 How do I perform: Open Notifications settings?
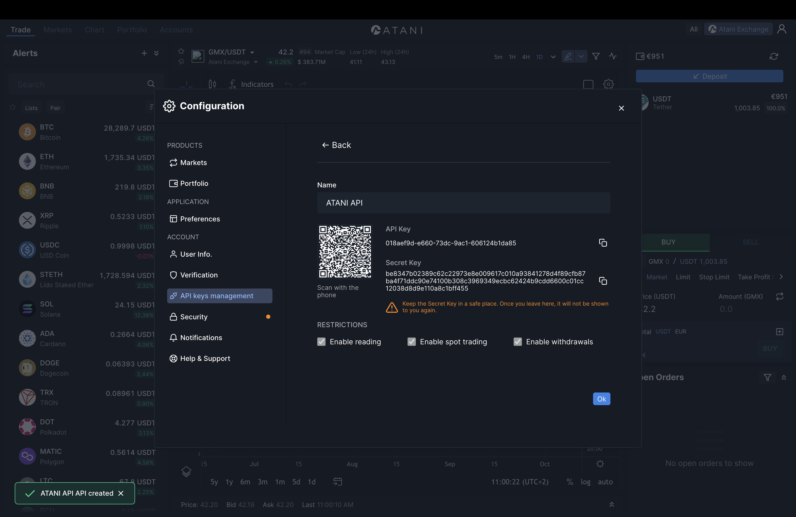pyautogui.click(x=220, y=337)
